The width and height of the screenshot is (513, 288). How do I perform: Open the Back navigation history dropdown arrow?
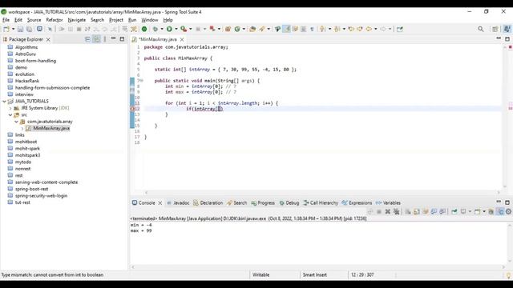pos(375,29)
